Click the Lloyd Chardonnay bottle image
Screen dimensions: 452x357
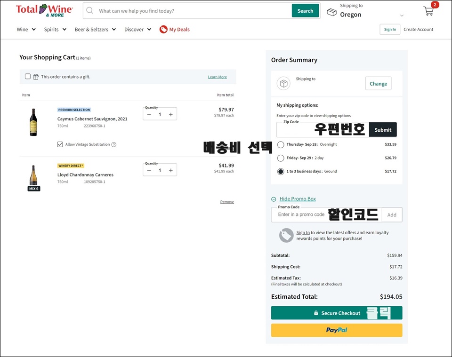[x=33, y=175]
